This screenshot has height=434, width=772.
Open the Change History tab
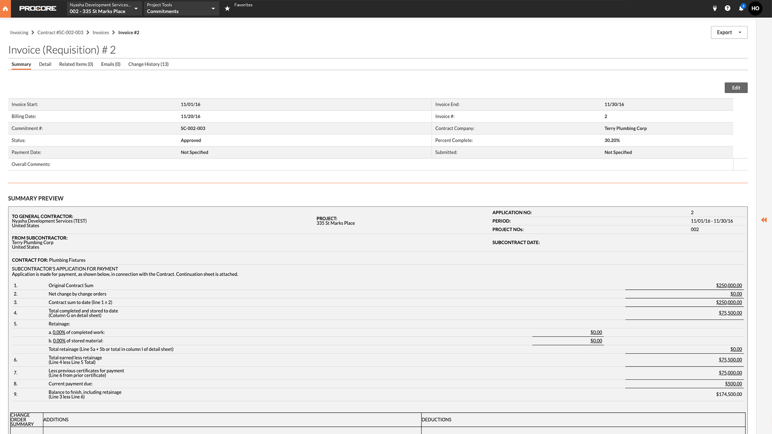148,64
